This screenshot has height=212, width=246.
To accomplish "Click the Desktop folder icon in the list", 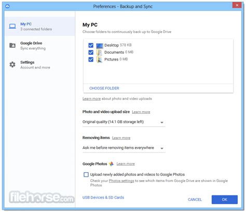I will tap(100, 46).
